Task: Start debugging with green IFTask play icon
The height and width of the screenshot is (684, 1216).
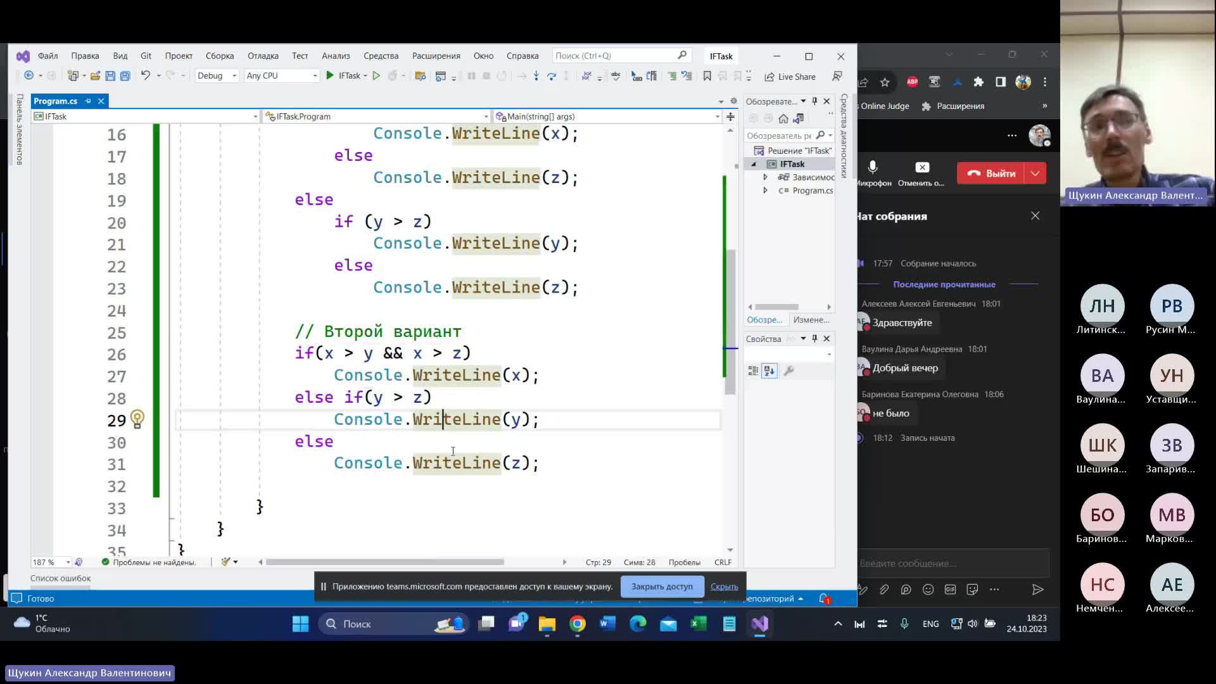Action: [x=330, y=75]
